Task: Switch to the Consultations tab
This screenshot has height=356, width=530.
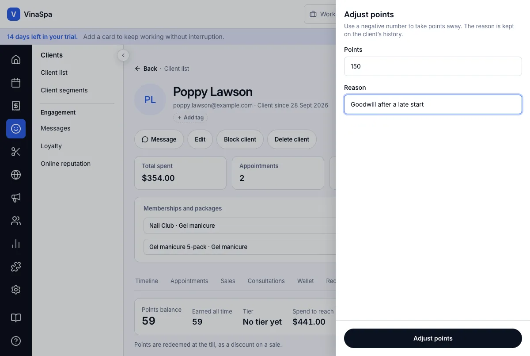Action: coord(266,281)
